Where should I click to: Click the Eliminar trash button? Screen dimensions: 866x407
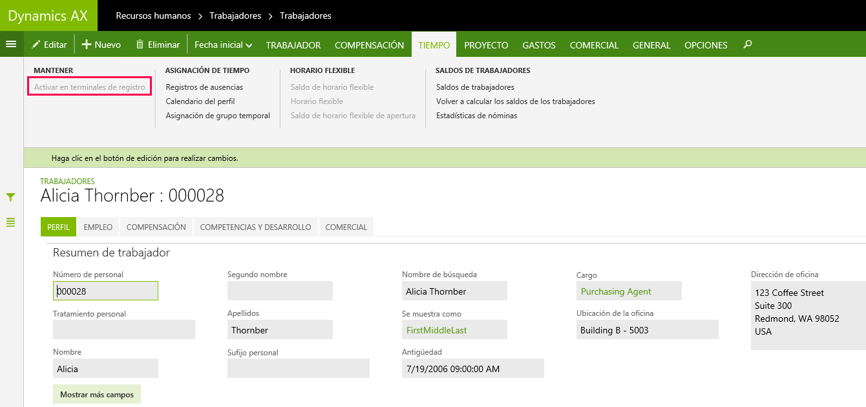(x=158, y=45)
